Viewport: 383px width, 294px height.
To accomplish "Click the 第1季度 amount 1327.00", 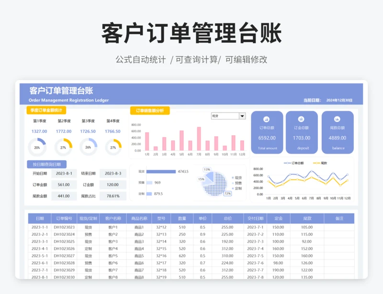I will pos(39,131).
